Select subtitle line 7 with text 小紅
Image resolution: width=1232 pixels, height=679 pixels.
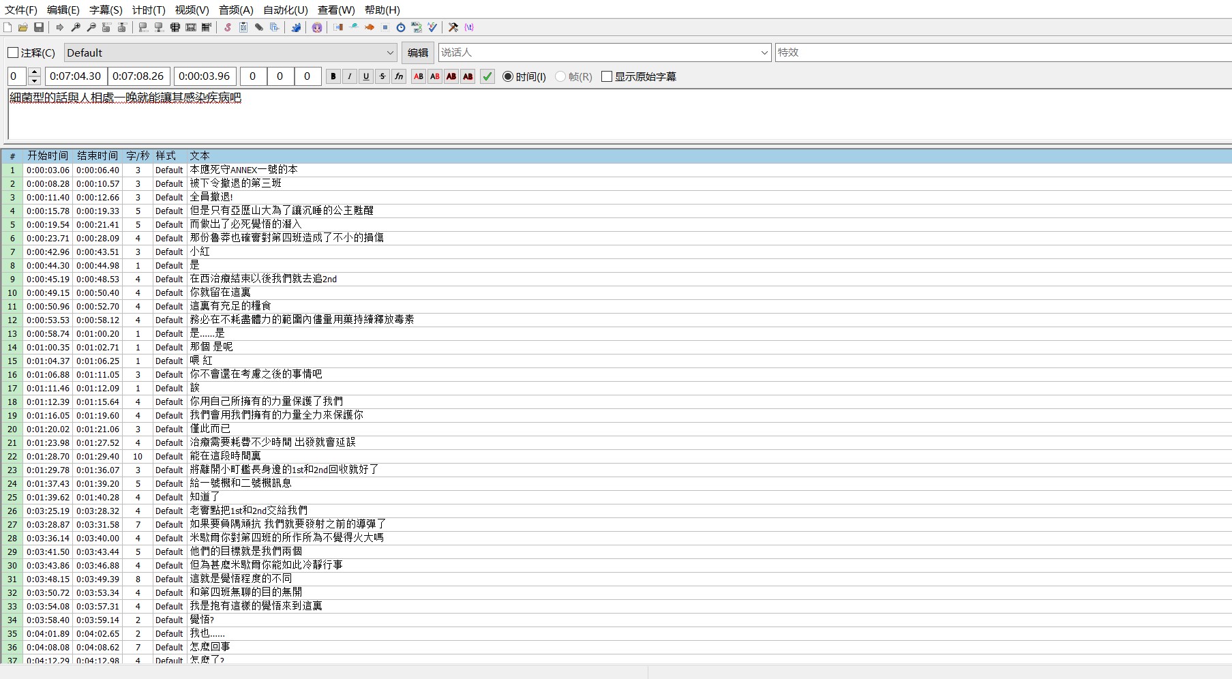[x=616, y=252]
